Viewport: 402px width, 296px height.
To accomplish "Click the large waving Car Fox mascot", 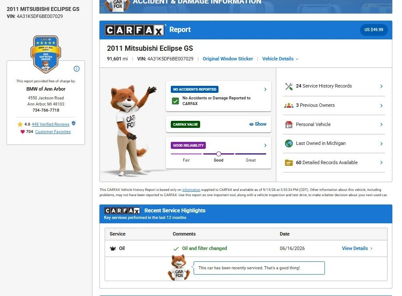I will [133, 130].
